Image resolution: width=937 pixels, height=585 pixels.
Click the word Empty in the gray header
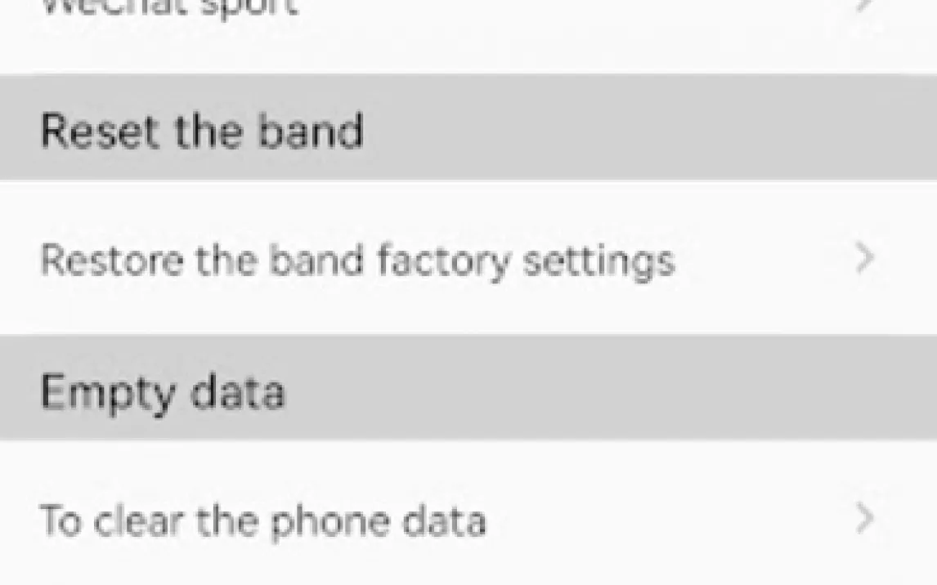tap(107, 393)
